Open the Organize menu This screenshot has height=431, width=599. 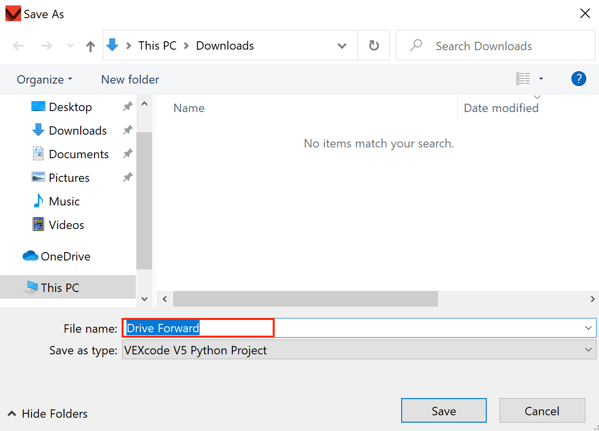click(44, 79)
